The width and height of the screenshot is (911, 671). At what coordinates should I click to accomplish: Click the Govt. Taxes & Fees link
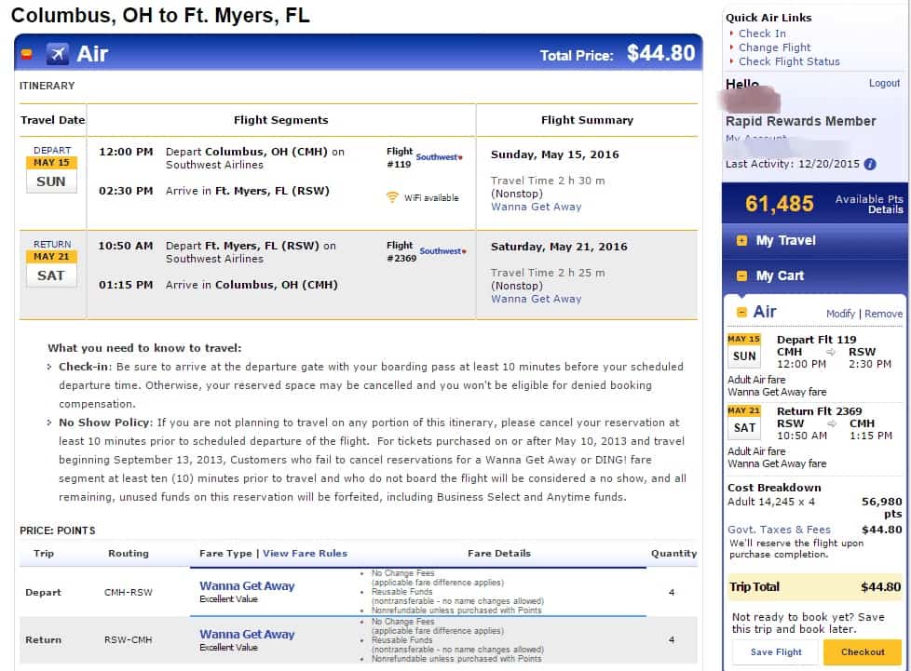click(x=779, y=530)
